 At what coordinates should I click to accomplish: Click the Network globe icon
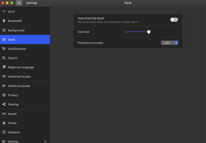[4, 132]
